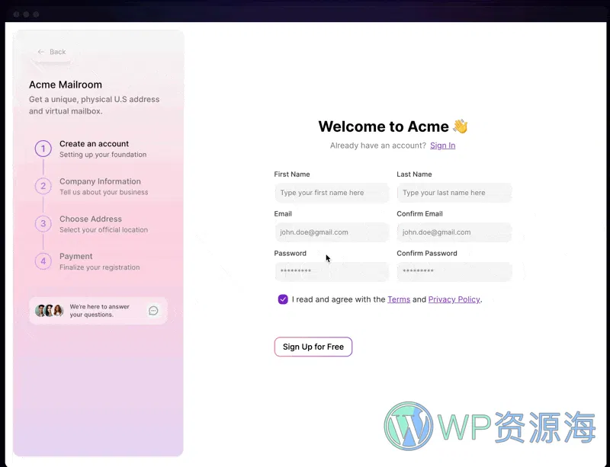Focus the Confirm Password field
Screen dimensions: 610x467
454,271
